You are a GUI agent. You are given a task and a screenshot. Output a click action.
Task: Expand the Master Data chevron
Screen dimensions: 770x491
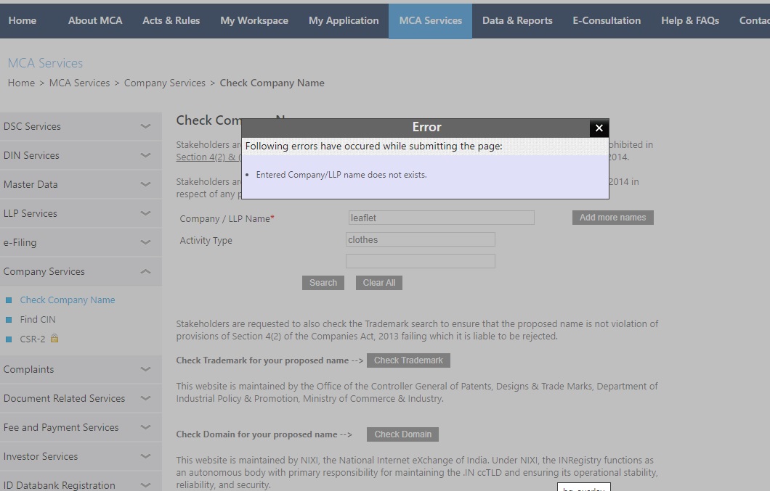click(x=145, y=184)
